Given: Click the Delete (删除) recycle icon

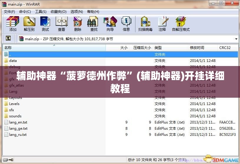Looking at the screenshot, I should tap(78, 22).
